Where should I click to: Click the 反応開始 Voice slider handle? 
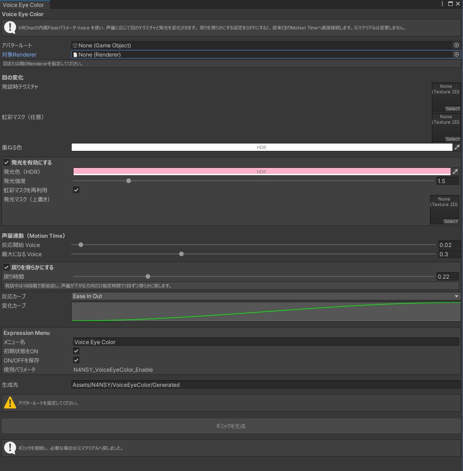tap(81, 245)
